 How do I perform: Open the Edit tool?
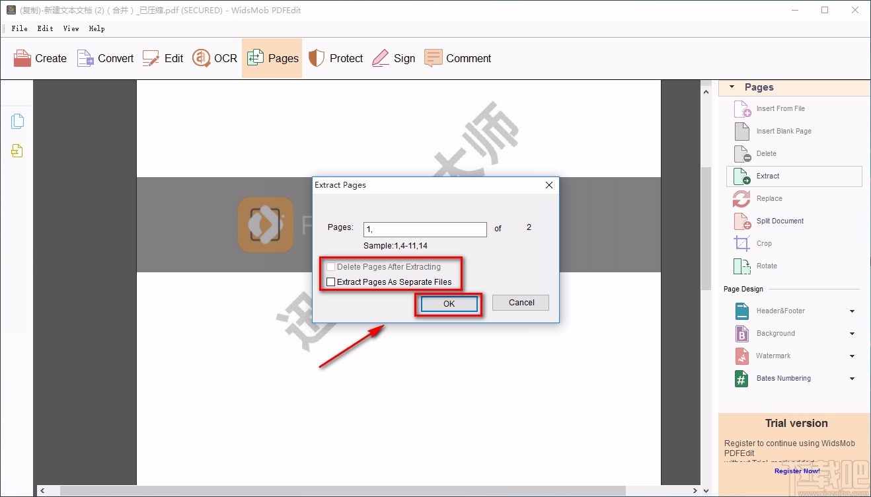pos(163,58)
